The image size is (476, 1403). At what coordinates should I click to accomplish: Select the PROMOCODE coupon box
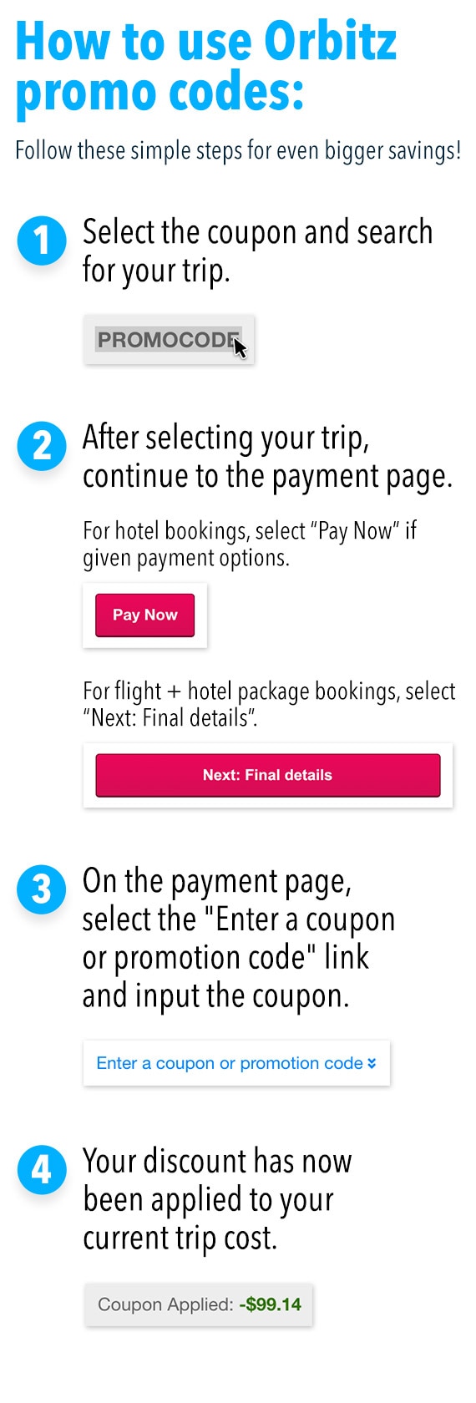click(169, 340)
